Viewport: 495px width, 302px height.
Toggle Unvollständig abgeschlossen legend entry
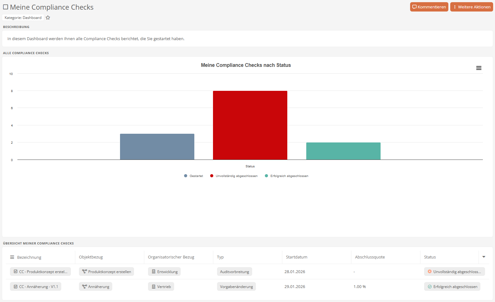point(234,176)
